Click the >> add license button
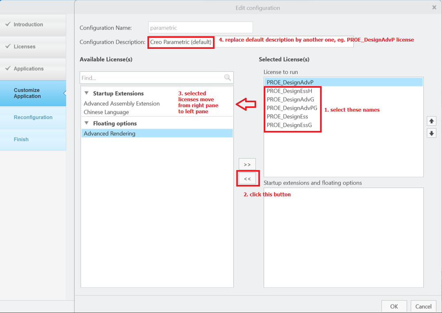The image size is (442, 313). pos(247,164)
